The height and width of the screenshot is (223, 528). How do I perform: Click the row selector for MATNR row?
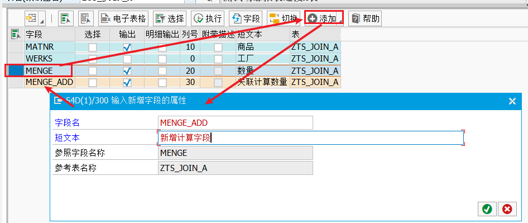pyautogui.click(x=16, y=47)
